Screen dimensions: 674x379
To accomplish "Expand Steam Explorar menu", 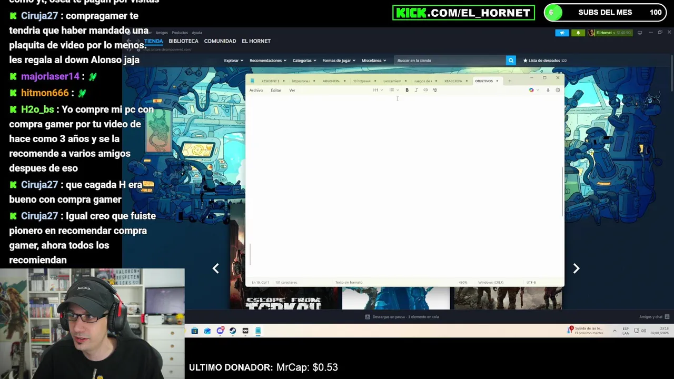I will (233, 61).
